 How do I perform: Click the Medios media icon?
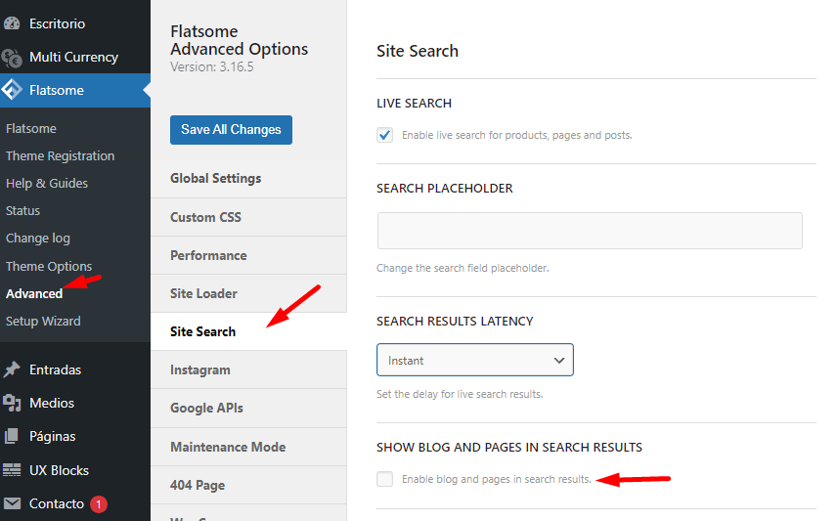click(x=12, y=403)
